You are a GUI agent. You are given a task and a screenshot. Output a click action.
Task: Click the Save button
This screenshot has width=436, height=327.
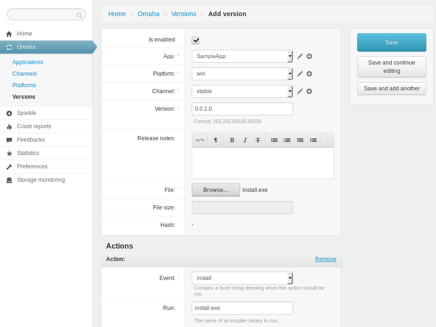[391, 42]
